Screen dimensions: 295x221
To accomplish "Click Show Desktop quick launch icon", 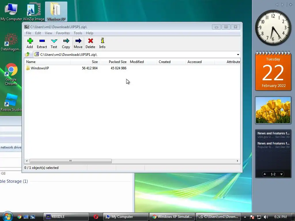I will click(x=26, y=217).
